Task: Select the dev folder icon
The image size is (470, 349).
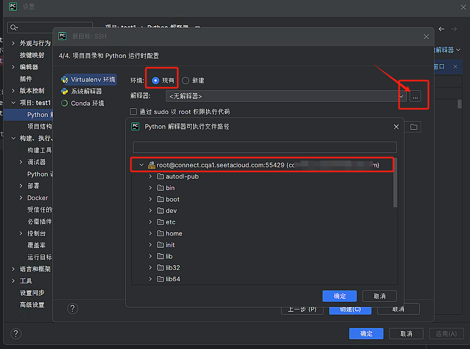Action: pyautogui.click(x=161, y=210)
